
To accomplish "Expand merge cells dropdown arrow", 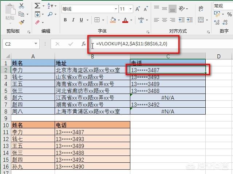I will [x=207, y=20].
